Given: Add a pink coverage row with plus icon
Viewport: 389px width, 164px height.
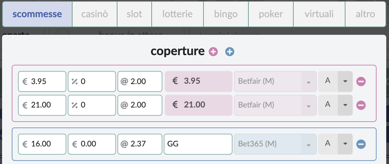Looking at the screenshot, I should 213,52.
